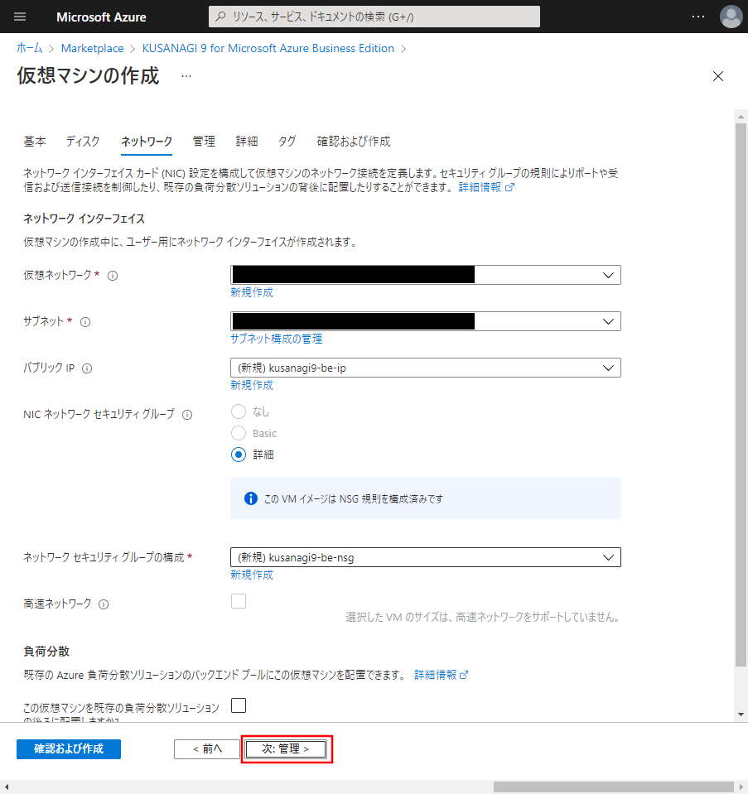Click the 次: 管理 > button
The width and height of the screenshot is (748, 794).
286,749
